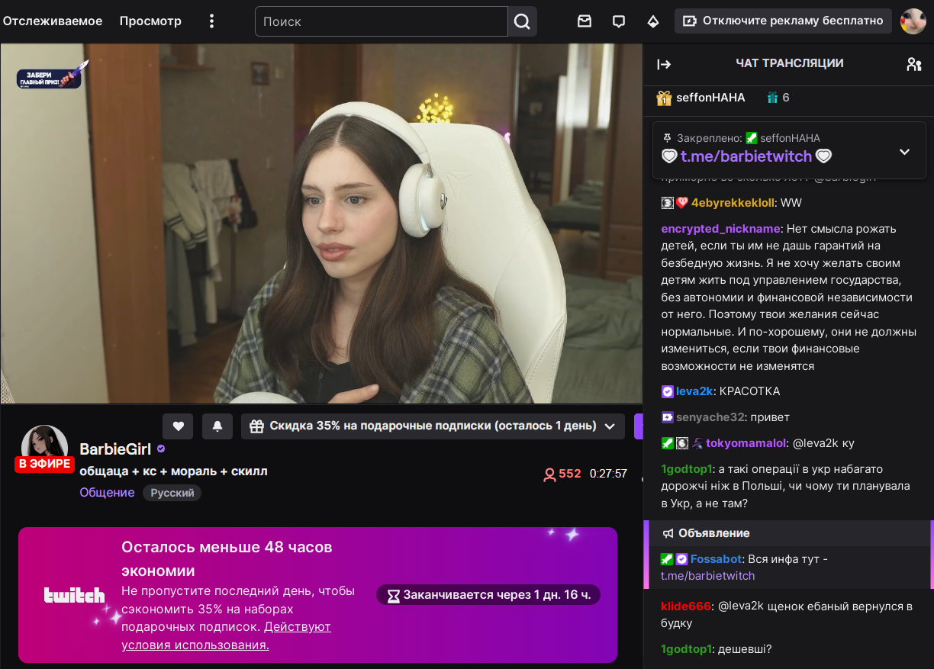Open Fossabot's t.me/barbietwitch link
This screenshot has height=669, width=934.
707,576
